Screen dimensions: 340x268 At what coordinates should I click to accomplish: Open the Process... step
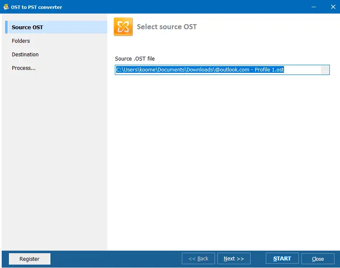pyautogui.click(x=24, y=68)
